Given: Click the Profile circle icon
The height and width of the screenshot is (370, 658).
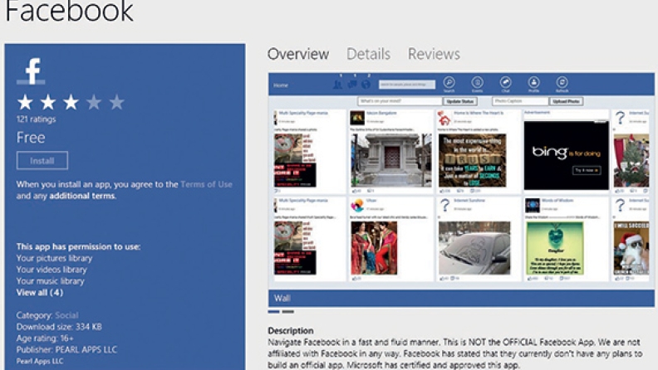Looking at the screenshot, I should [533, 82].
